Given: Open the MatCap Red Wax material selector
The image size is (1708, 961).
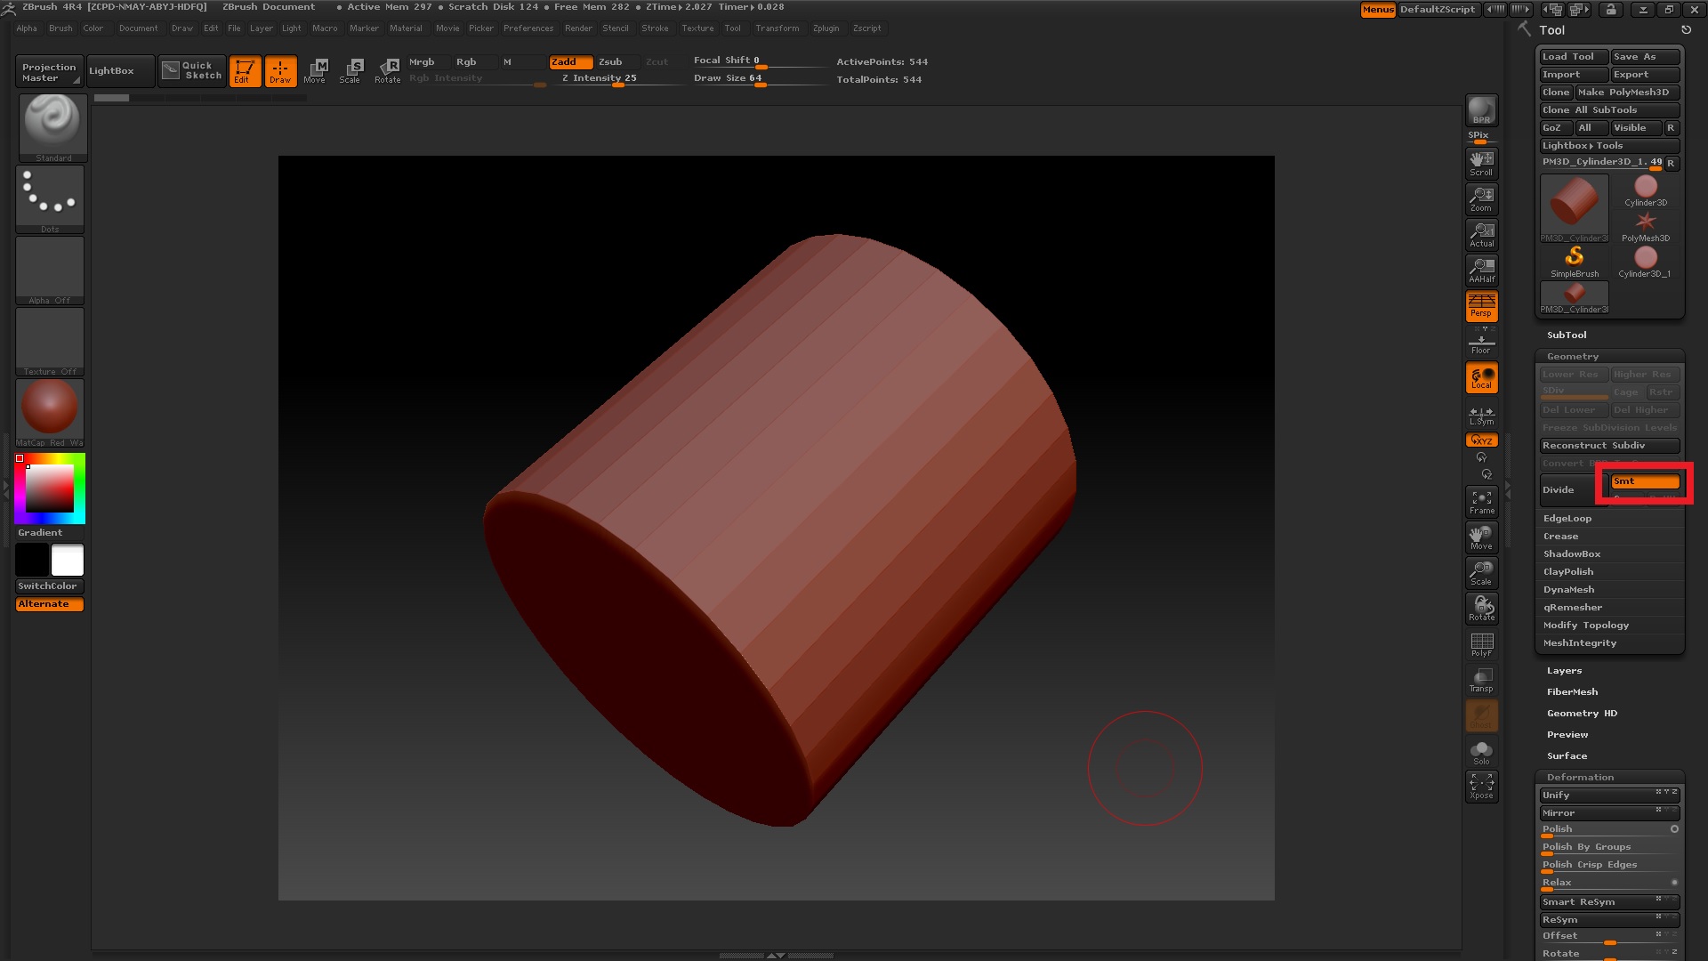Looking at the screenshot, I should 50,413.
